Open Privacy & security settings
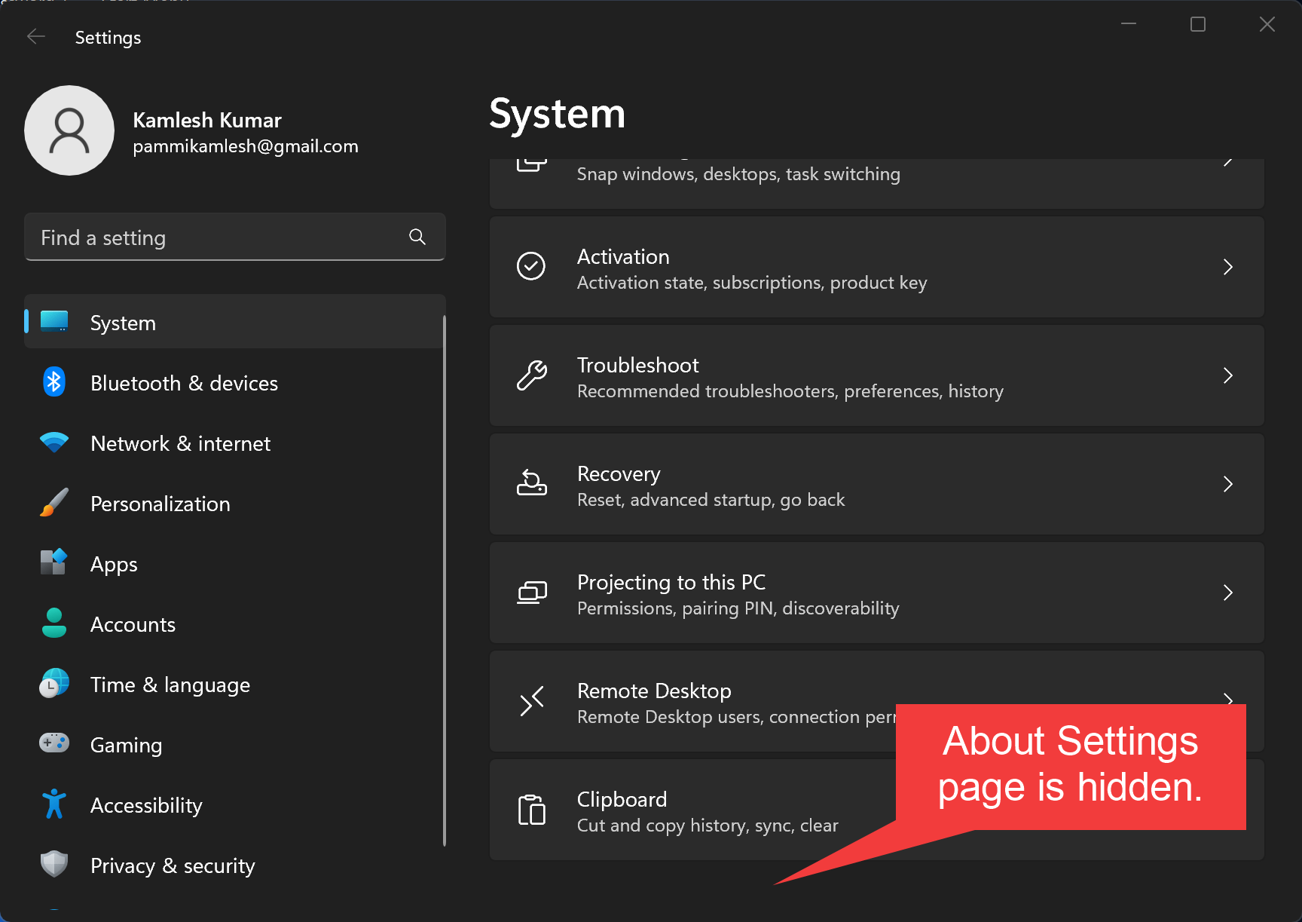 pyautogui.click(x=234, y=865)
